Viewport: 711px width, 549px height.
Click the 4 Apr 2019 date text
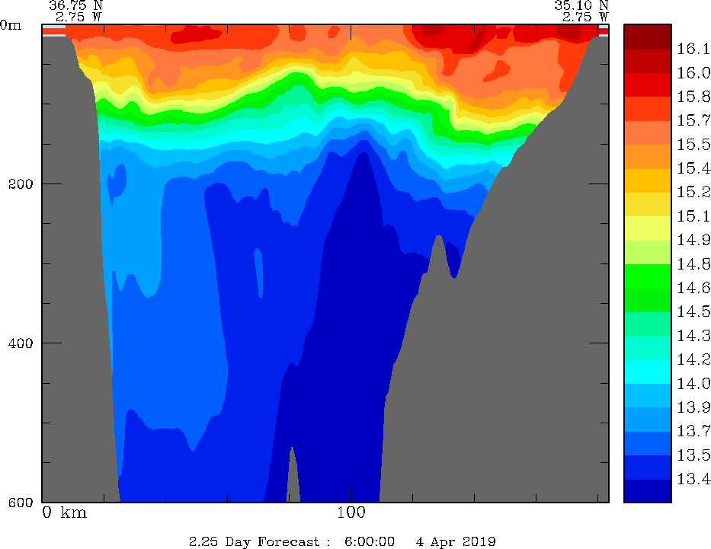point(456,541)
